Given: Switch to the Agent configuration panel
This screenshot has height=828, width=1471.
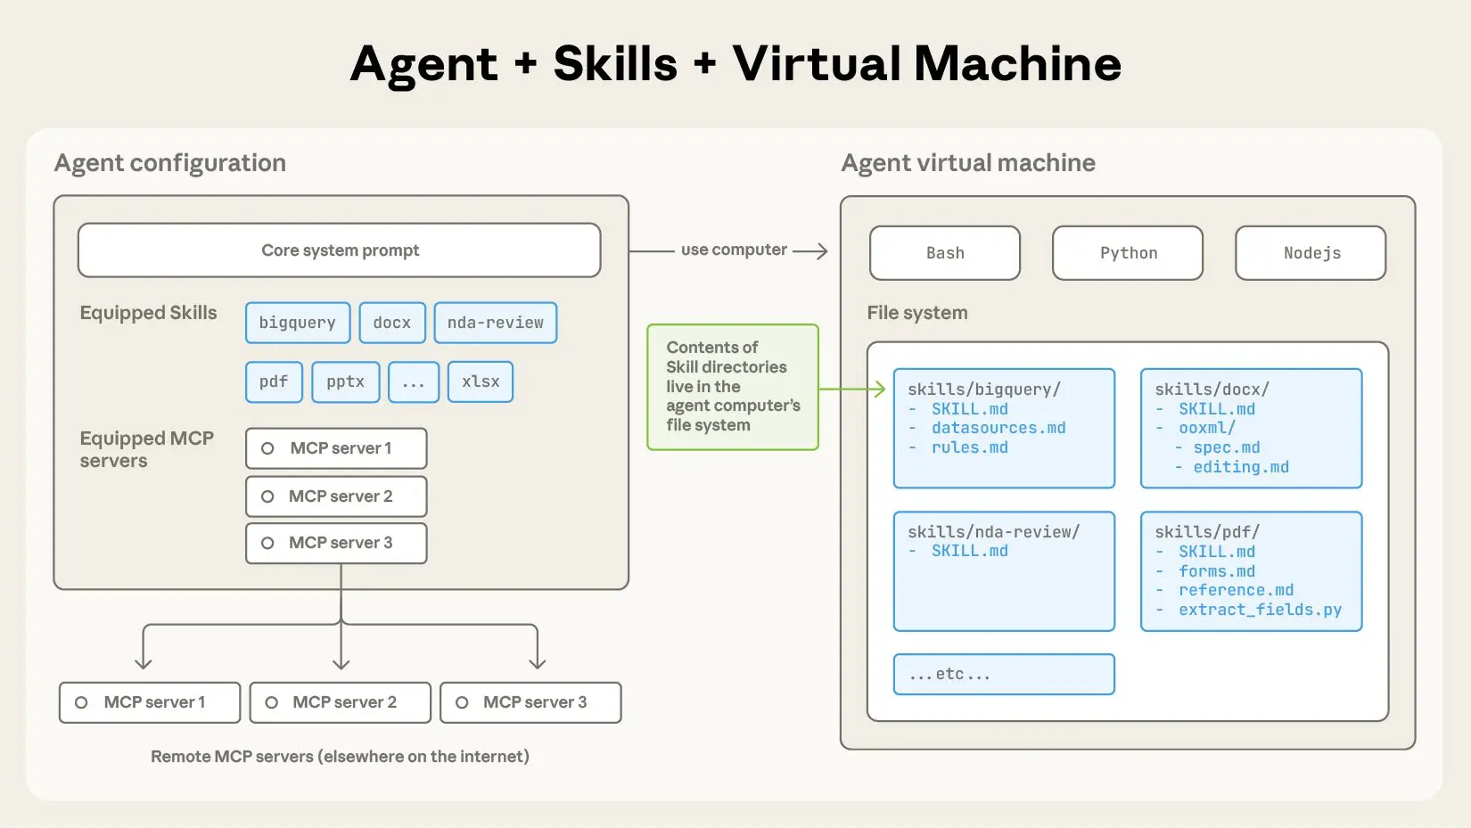Looking at the screenshot, I should pyautogui.click(x=170, y=163).
